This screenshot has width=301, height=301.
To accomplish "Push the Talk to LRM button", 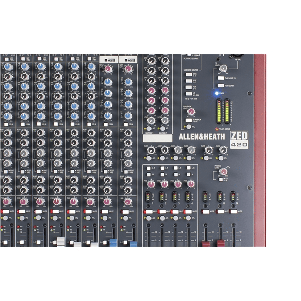I will pos(221,86).
